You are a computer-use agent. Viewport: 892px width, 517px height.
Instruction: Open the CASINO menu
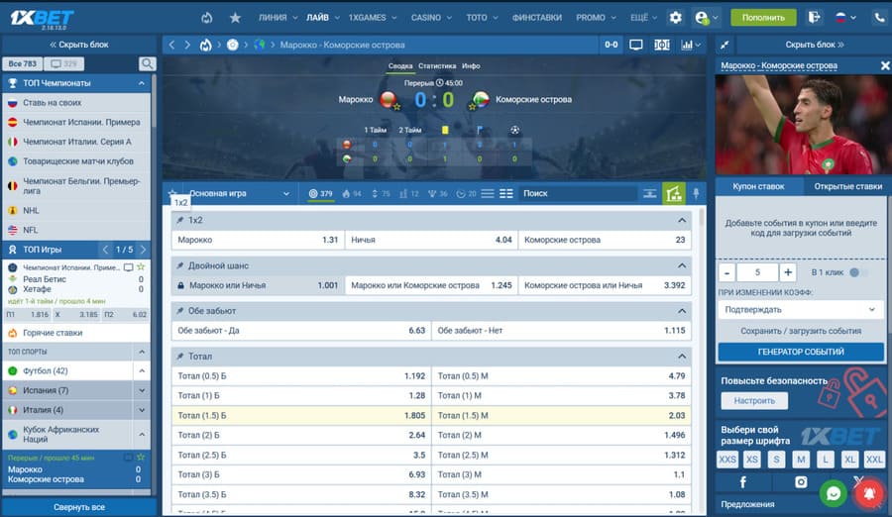[431, 18]
